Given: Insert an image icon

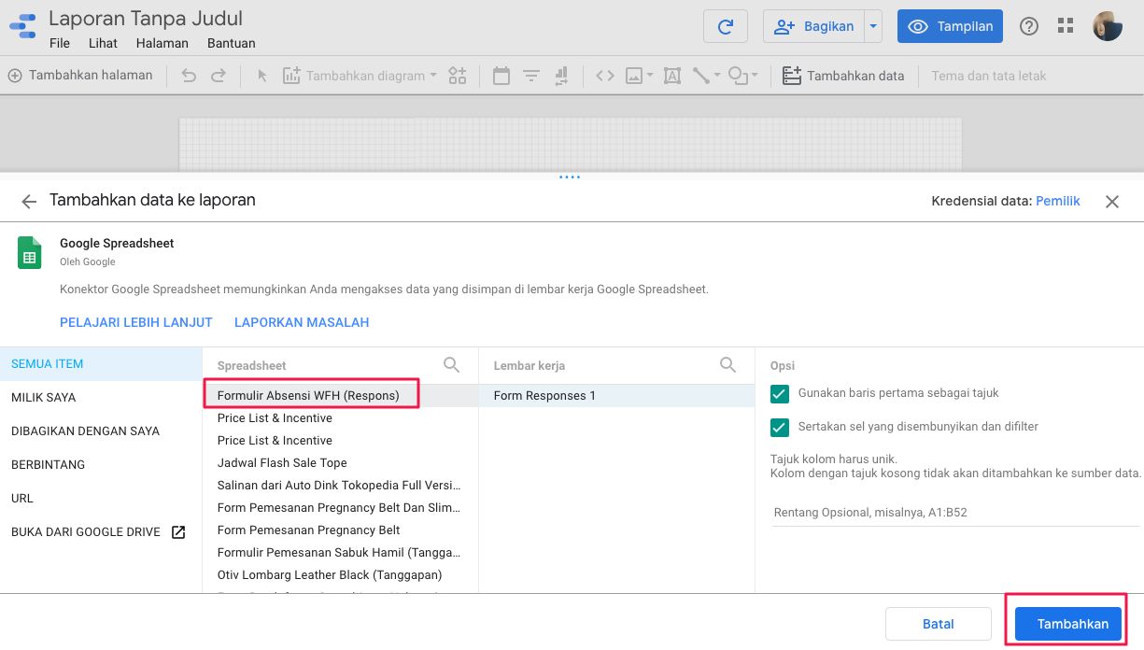Looking at the screenshot, I should pyautogui.click(x=634, y=76).
